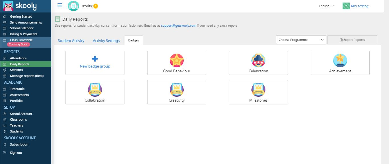This screenshot has height=164, width=389.
Task: Click the Sign out link text
Action: pos(16,153)
